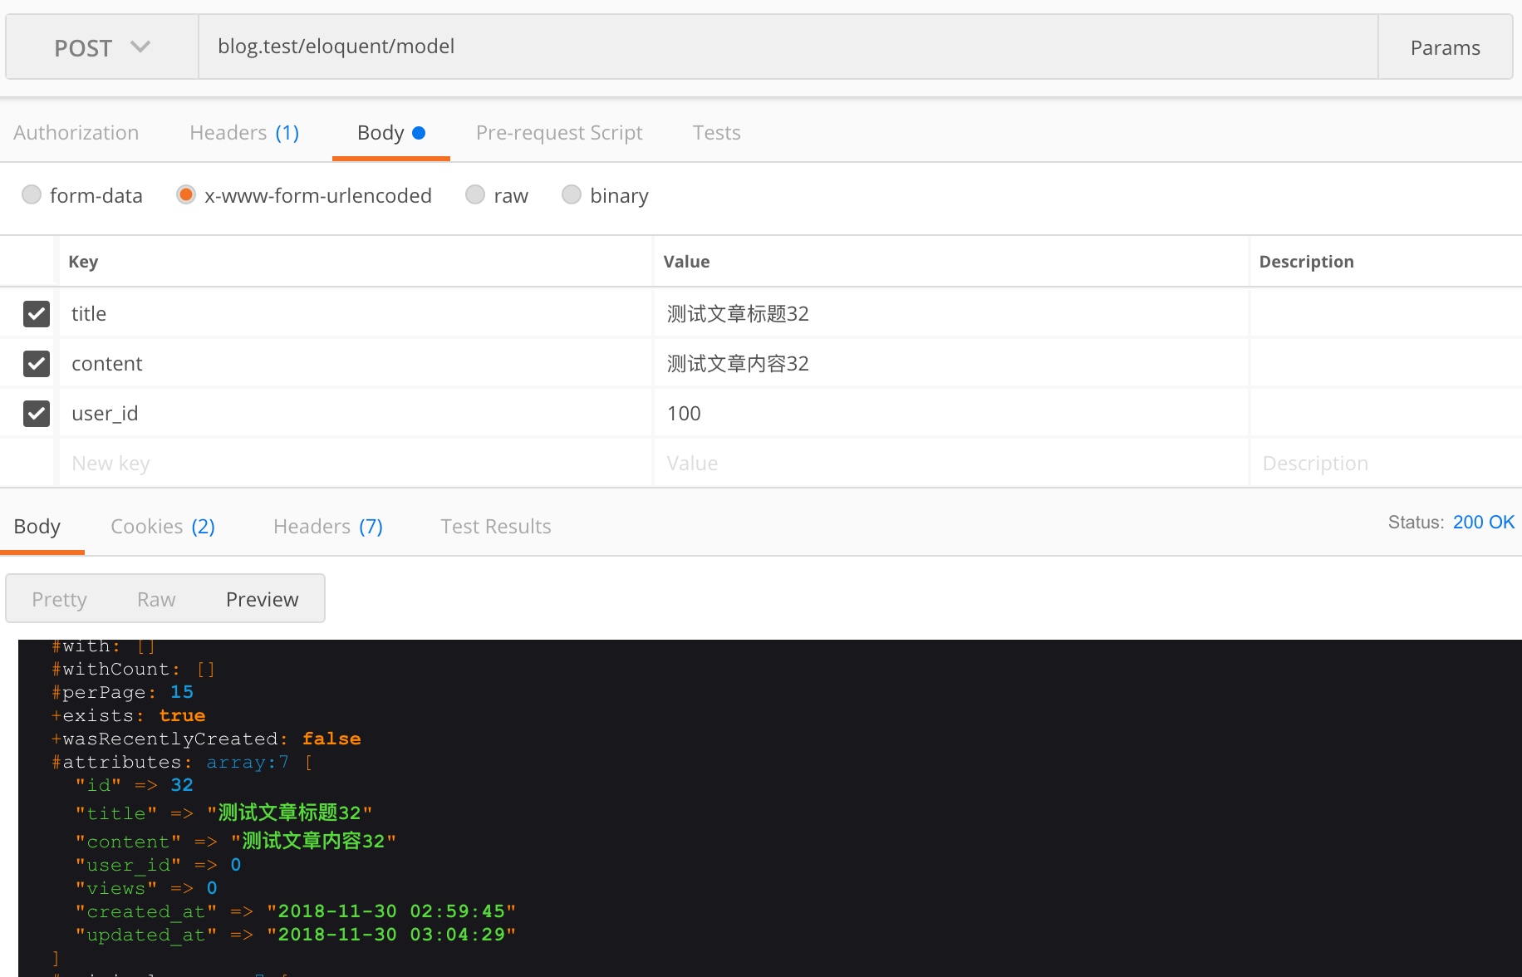Click the empty Value field in new row
The width and height of the screenshot is (1522, 977).
point(951,463)
